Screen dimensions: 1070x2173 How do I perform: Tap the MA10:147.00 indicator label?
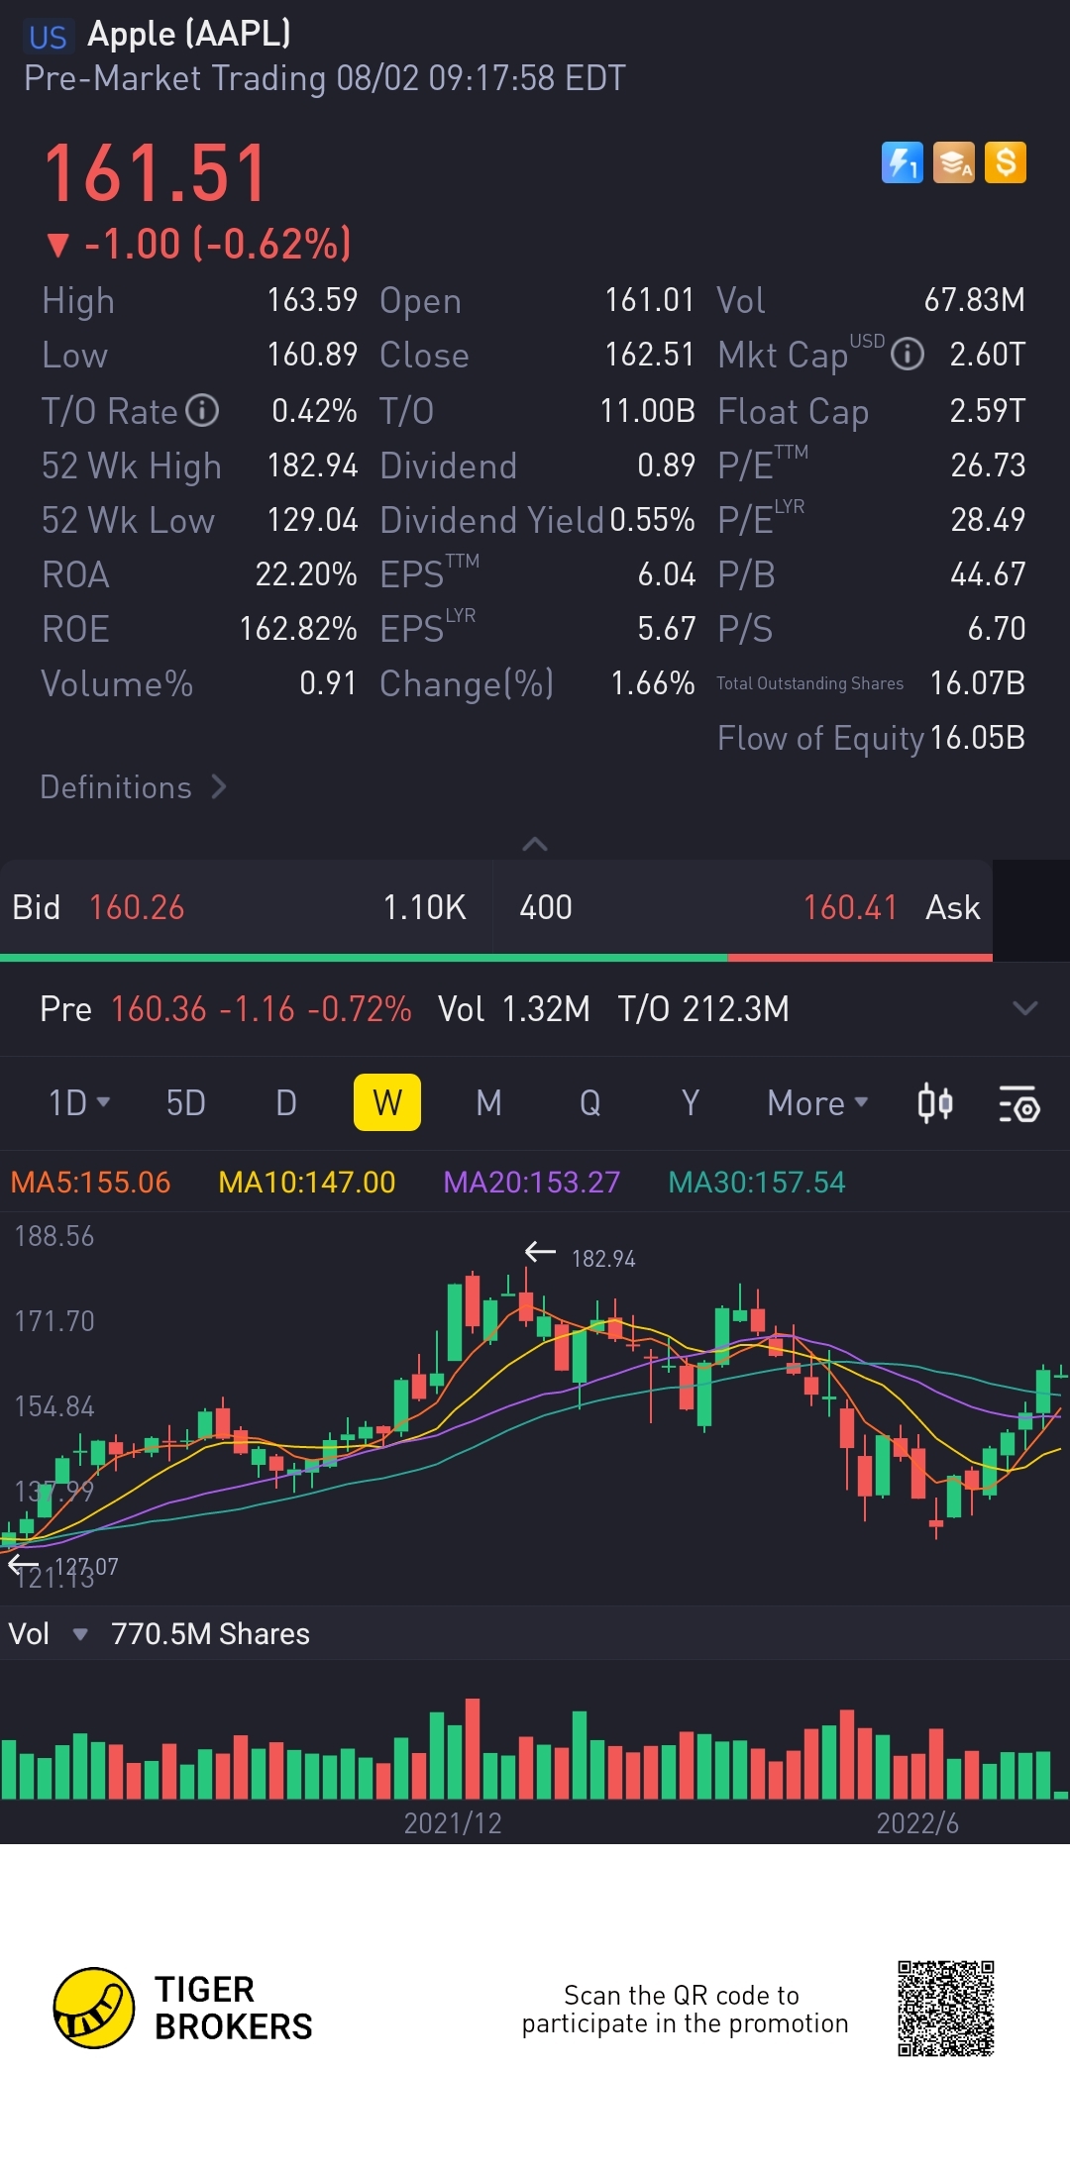[x=307, y=1182]
